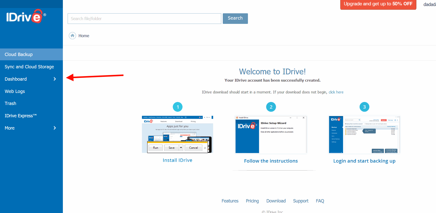The height and width of the screenshot is (213, 436).
Task: Open the Features footer link
Action: (230, 201)
